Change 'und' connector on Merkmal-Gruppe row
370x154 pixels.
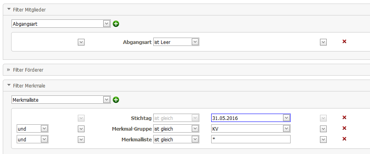coord(32,129)
